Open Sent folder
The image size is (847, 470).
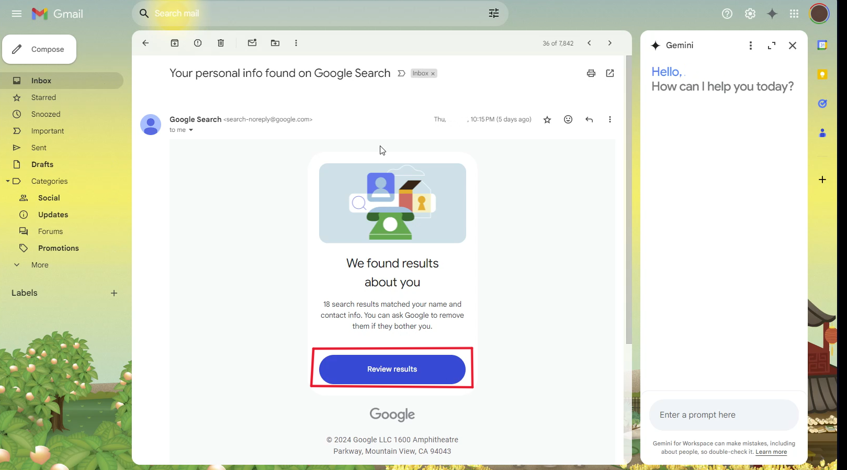click(x=62, y=148)
